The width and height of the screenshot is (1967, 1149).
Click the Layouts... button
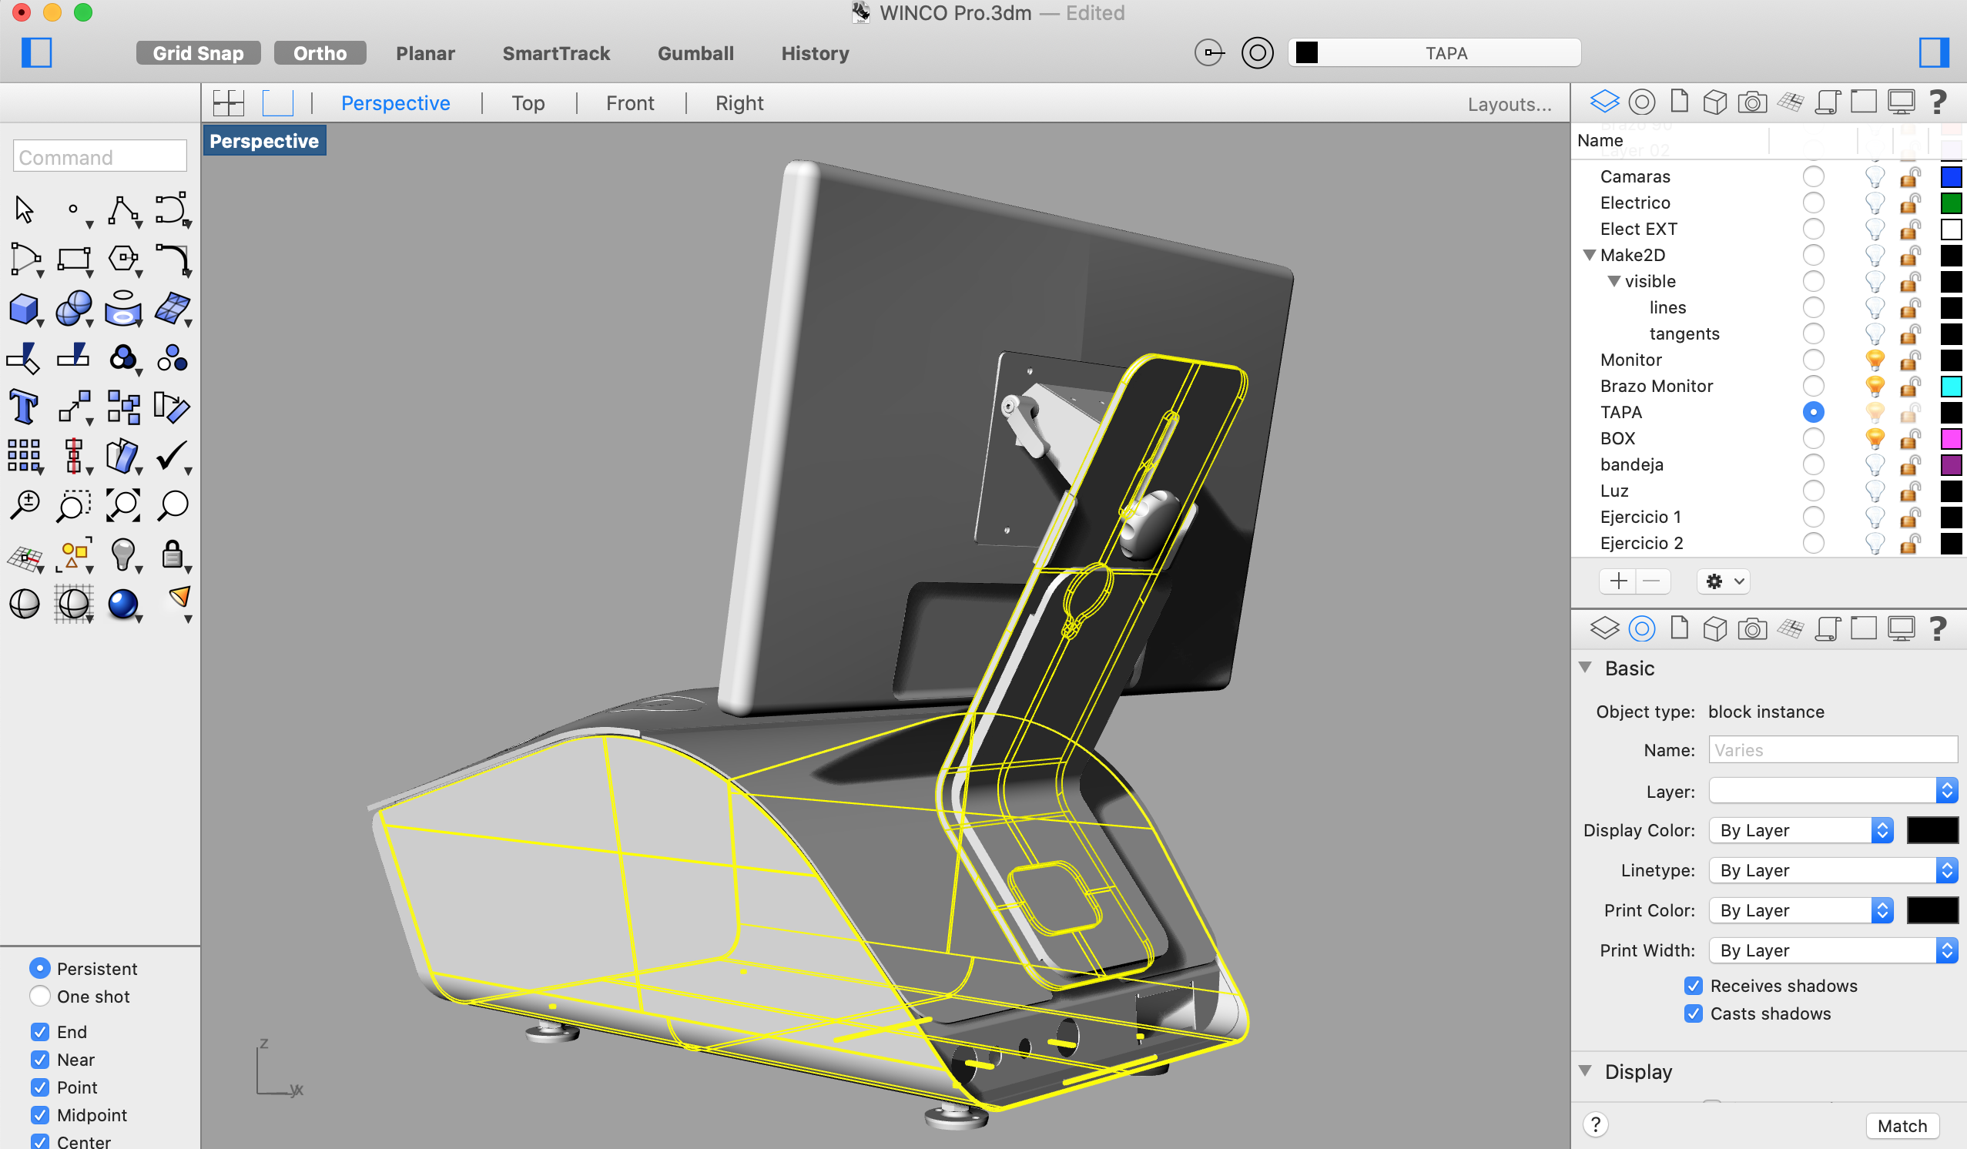(1508, 104)
